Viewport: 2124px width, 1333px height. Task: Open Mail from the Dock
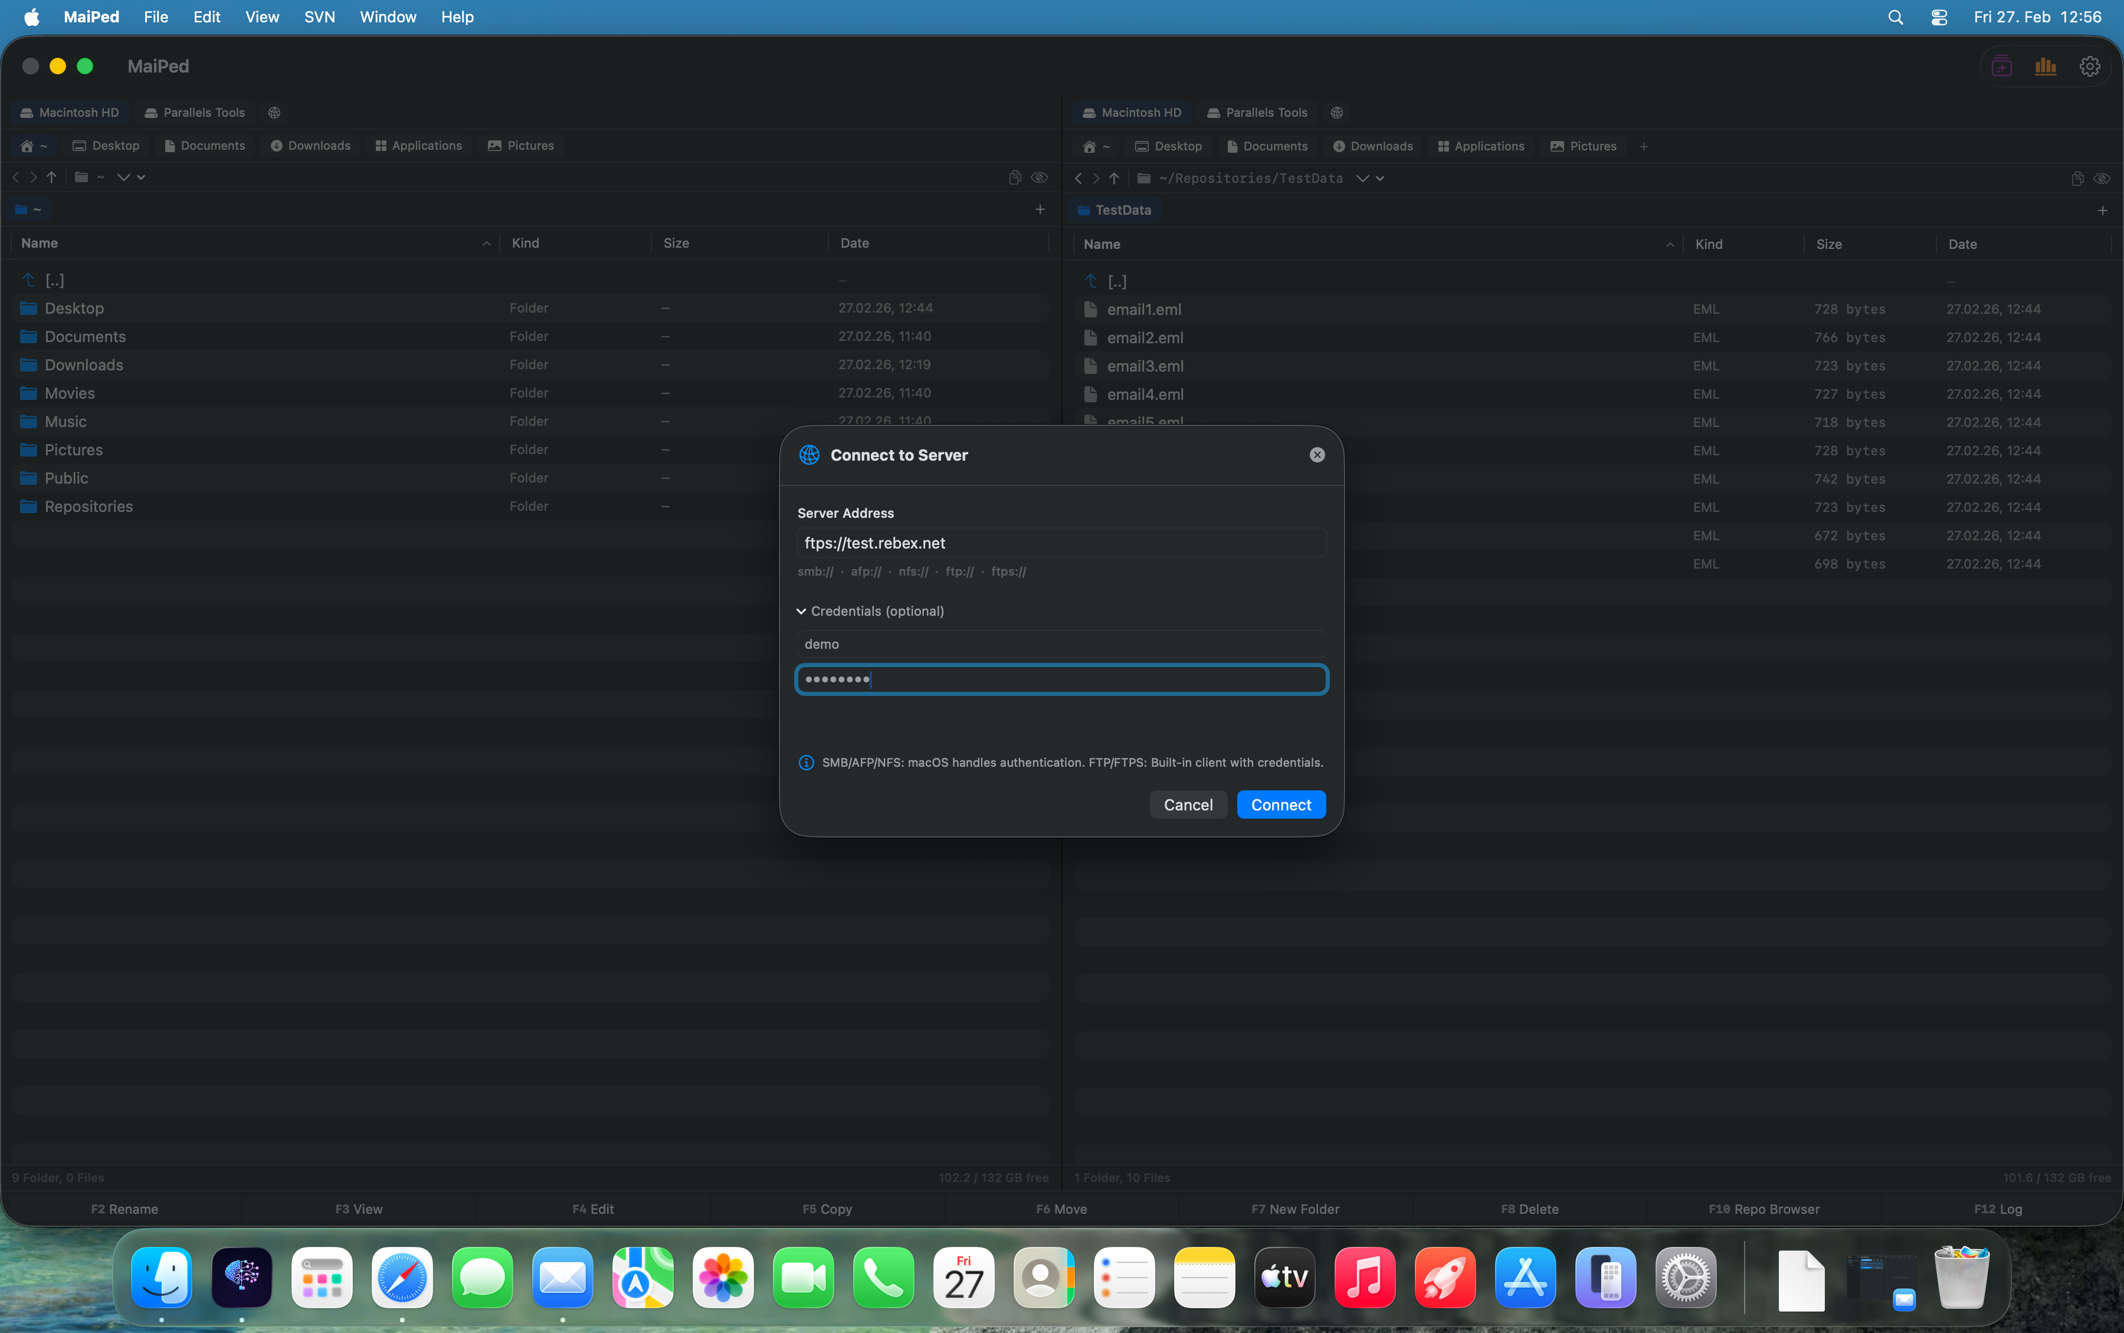(562, 1276)
